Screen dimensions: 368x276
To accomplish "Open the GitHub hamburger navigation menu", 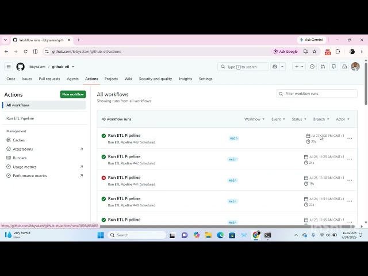I will pyautogui.click(x=9, y=67).
